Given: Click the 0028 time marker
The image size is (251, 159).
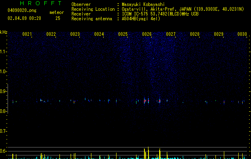Looking at the screenshot, I should 195,34.
